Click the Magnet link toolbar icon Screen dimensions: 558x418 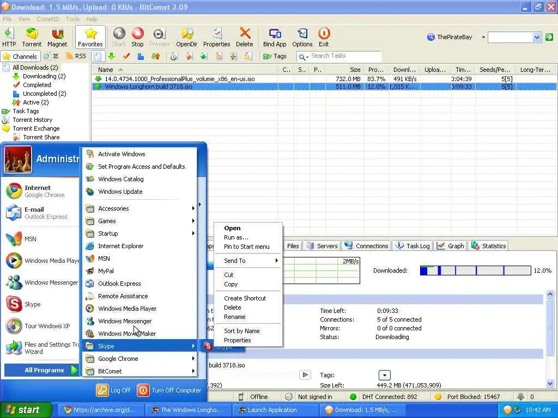[57, 37]
